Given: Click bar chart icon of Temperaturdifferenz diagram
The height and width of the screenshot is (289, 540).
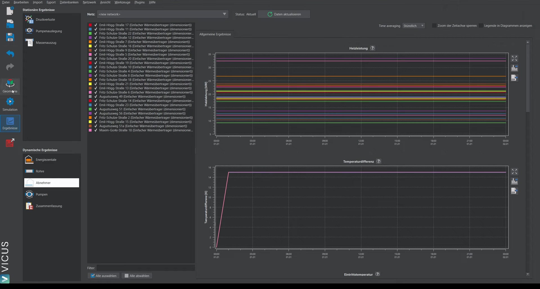Looking at the screenshot, I should [514, 181].
